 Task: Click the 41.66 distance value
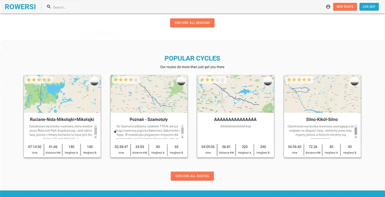click(x=53, y=147)
